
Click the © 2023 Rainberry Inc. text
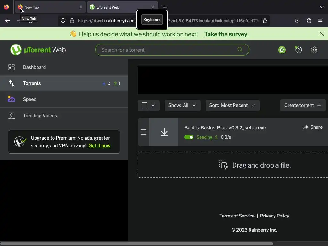254,230
